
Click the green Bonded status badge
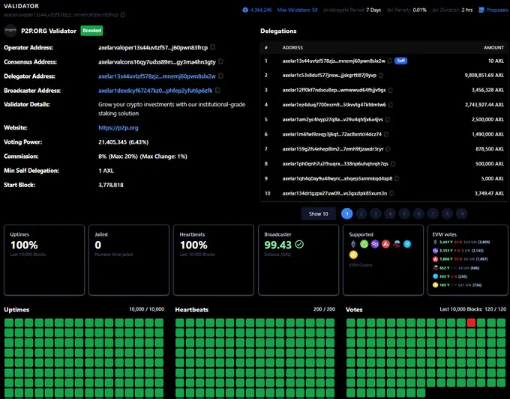[91, 31]
